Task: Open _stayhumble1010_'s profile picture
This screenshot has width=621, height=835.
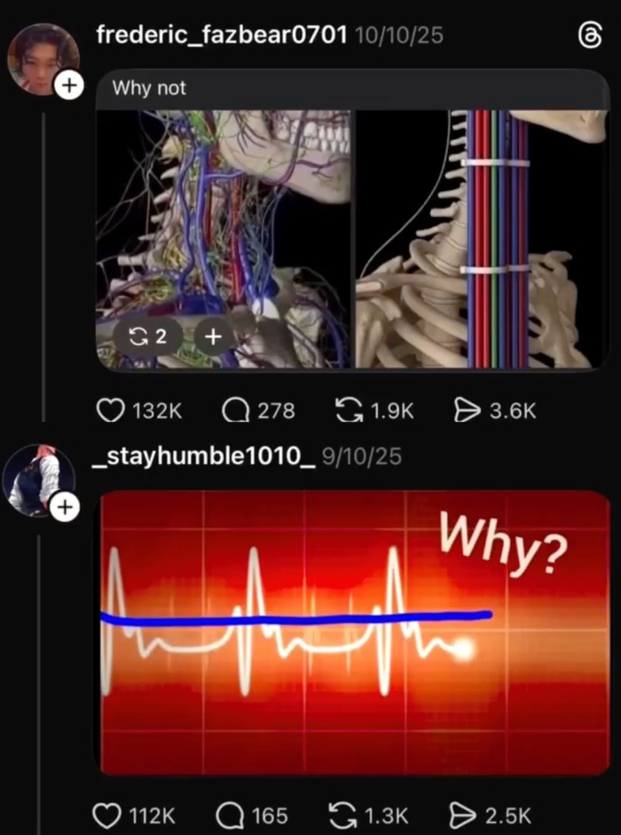Action: tap(38, 481)
